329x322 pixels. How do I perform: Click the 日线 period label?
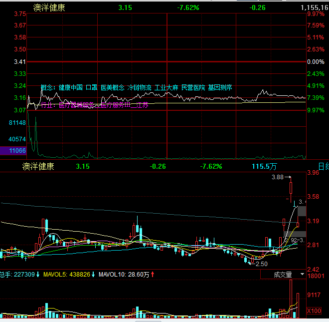tap(323, 166)
